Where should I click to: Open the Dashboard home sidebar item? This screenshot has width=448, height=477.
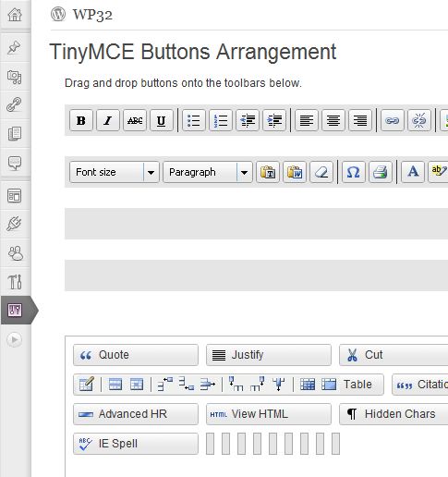[x=15, y=15]
